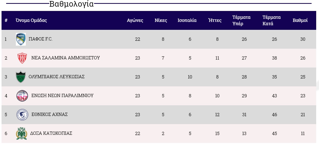The width and height of the screenshot is (319, 144).
Task: Click the Όνομα Ομάδας column header
Action: pos(31,21)
